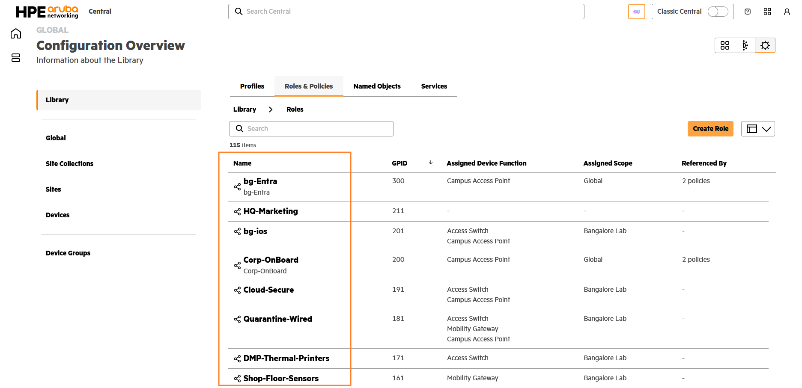Toggle the Classic Central switch
This screenshot has width=802, height=388.
pos(718,12)
